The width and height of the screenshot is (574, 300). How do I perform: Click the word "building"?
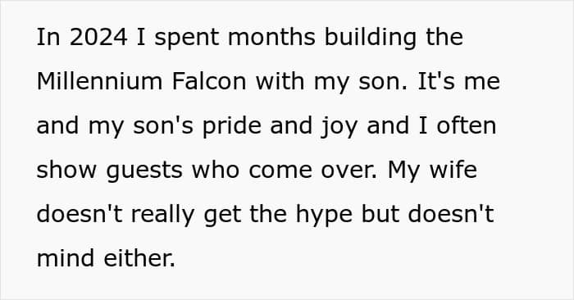point(370,39)
